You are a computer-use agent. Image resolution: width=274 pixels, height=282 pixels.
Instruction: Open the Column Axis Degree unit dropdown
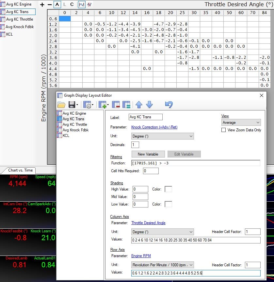pos(163,232)
